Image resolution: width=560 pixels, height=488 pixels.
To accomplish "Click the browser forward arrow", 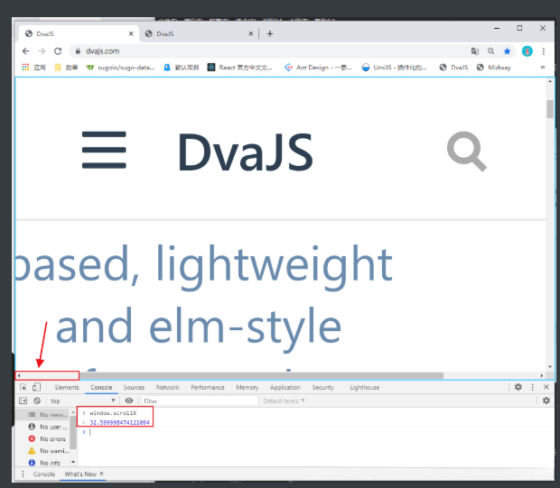I will tap(42, 51).
